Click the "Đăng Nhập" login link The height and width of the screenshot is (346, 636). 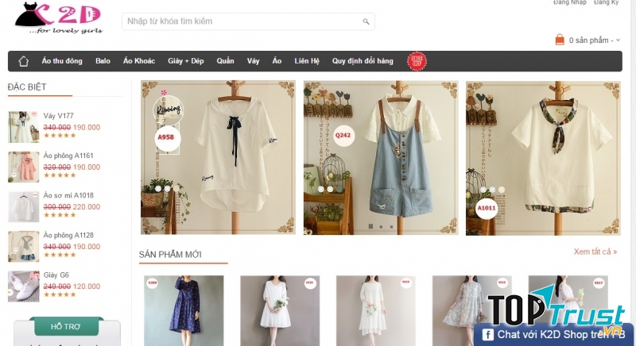coord(569,3)
